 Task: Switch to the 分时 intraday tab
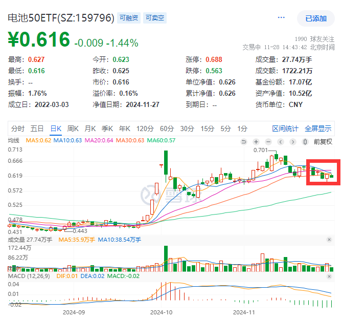(18, 129)
